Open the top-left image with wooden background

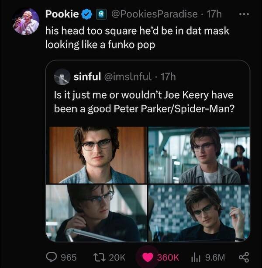97,155
